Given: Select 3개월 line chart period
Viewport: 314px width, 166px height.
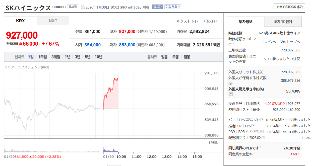Looking at the screenshot, I should (56, 57).
